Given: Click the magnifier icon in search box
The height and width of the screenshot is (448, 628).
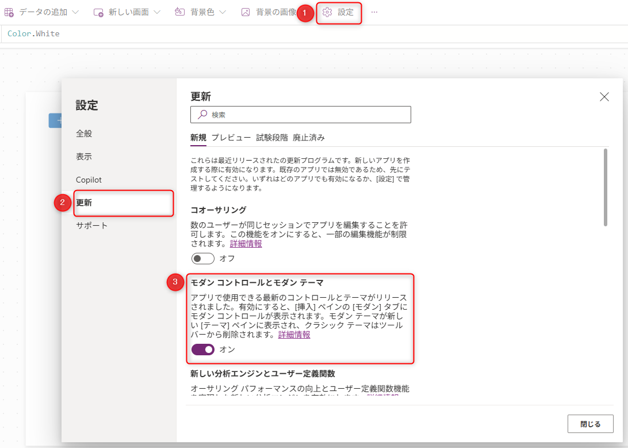Looking at the screenshot, I should (x=202, y=115).
